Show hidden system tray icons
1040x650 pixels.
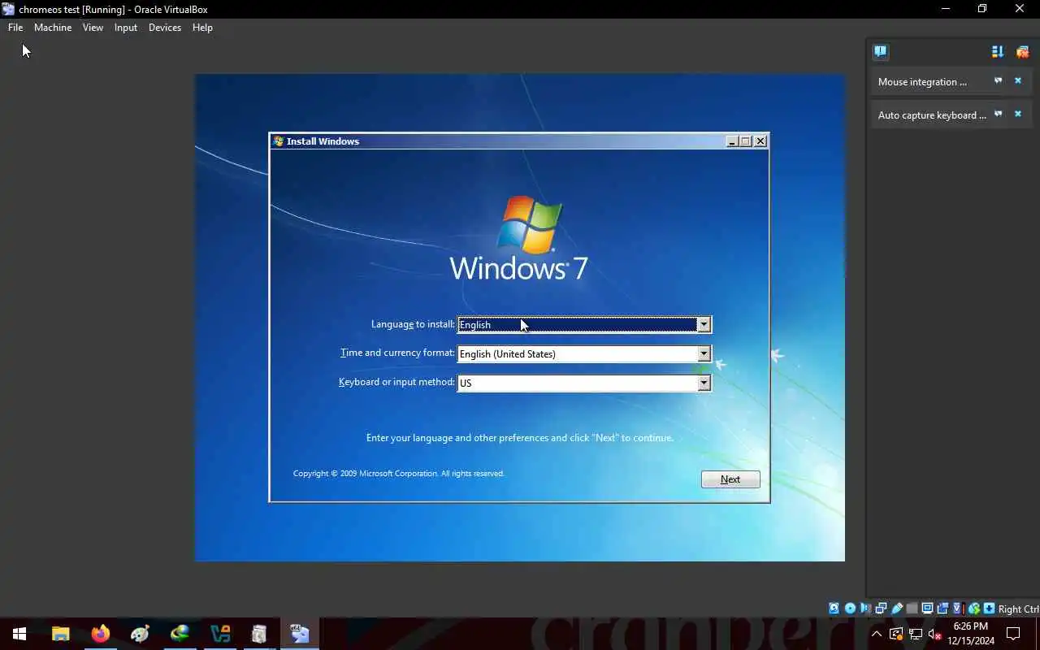pos(876,634)
